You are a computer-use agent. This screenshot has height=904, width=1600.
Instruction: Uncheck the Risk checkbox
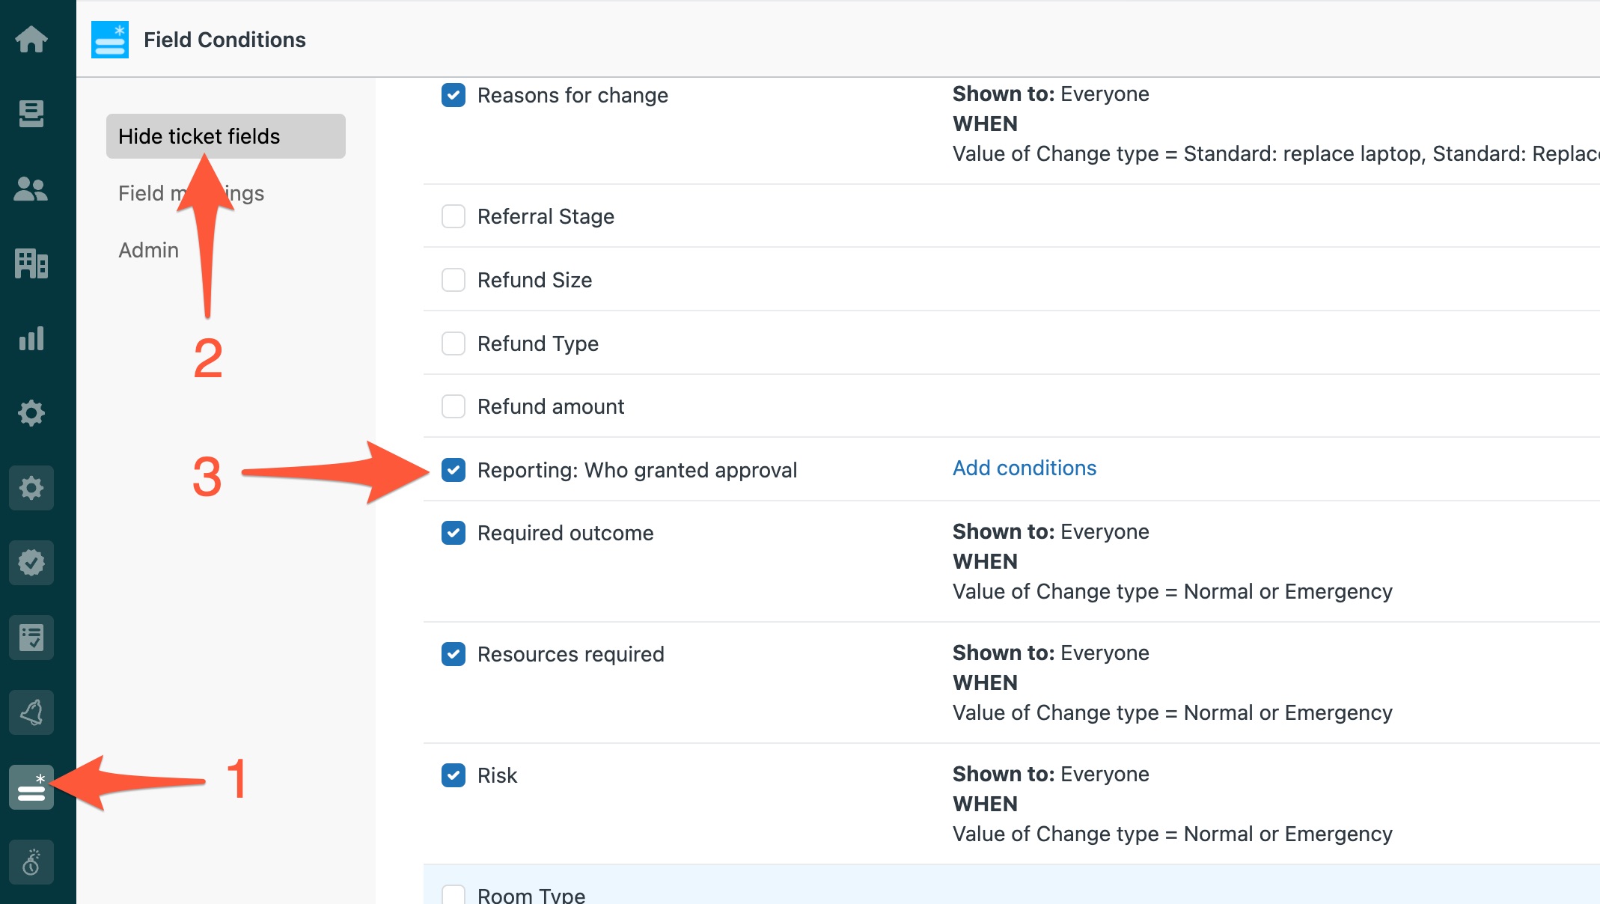(454, 775)
